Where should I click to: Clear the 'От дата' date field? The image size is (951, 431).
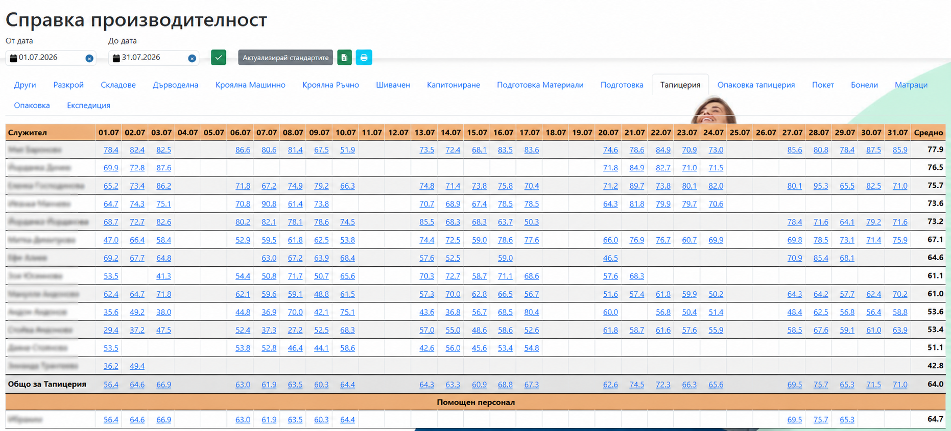click(89, 59)
